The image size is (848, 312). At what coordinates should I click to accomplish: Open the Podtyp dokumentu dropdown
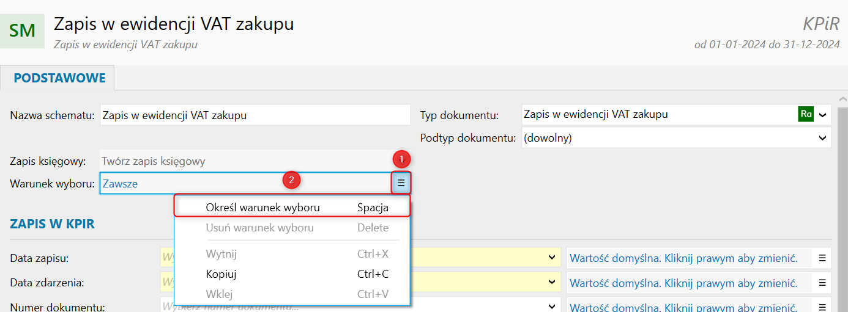[x=823, y=138]
